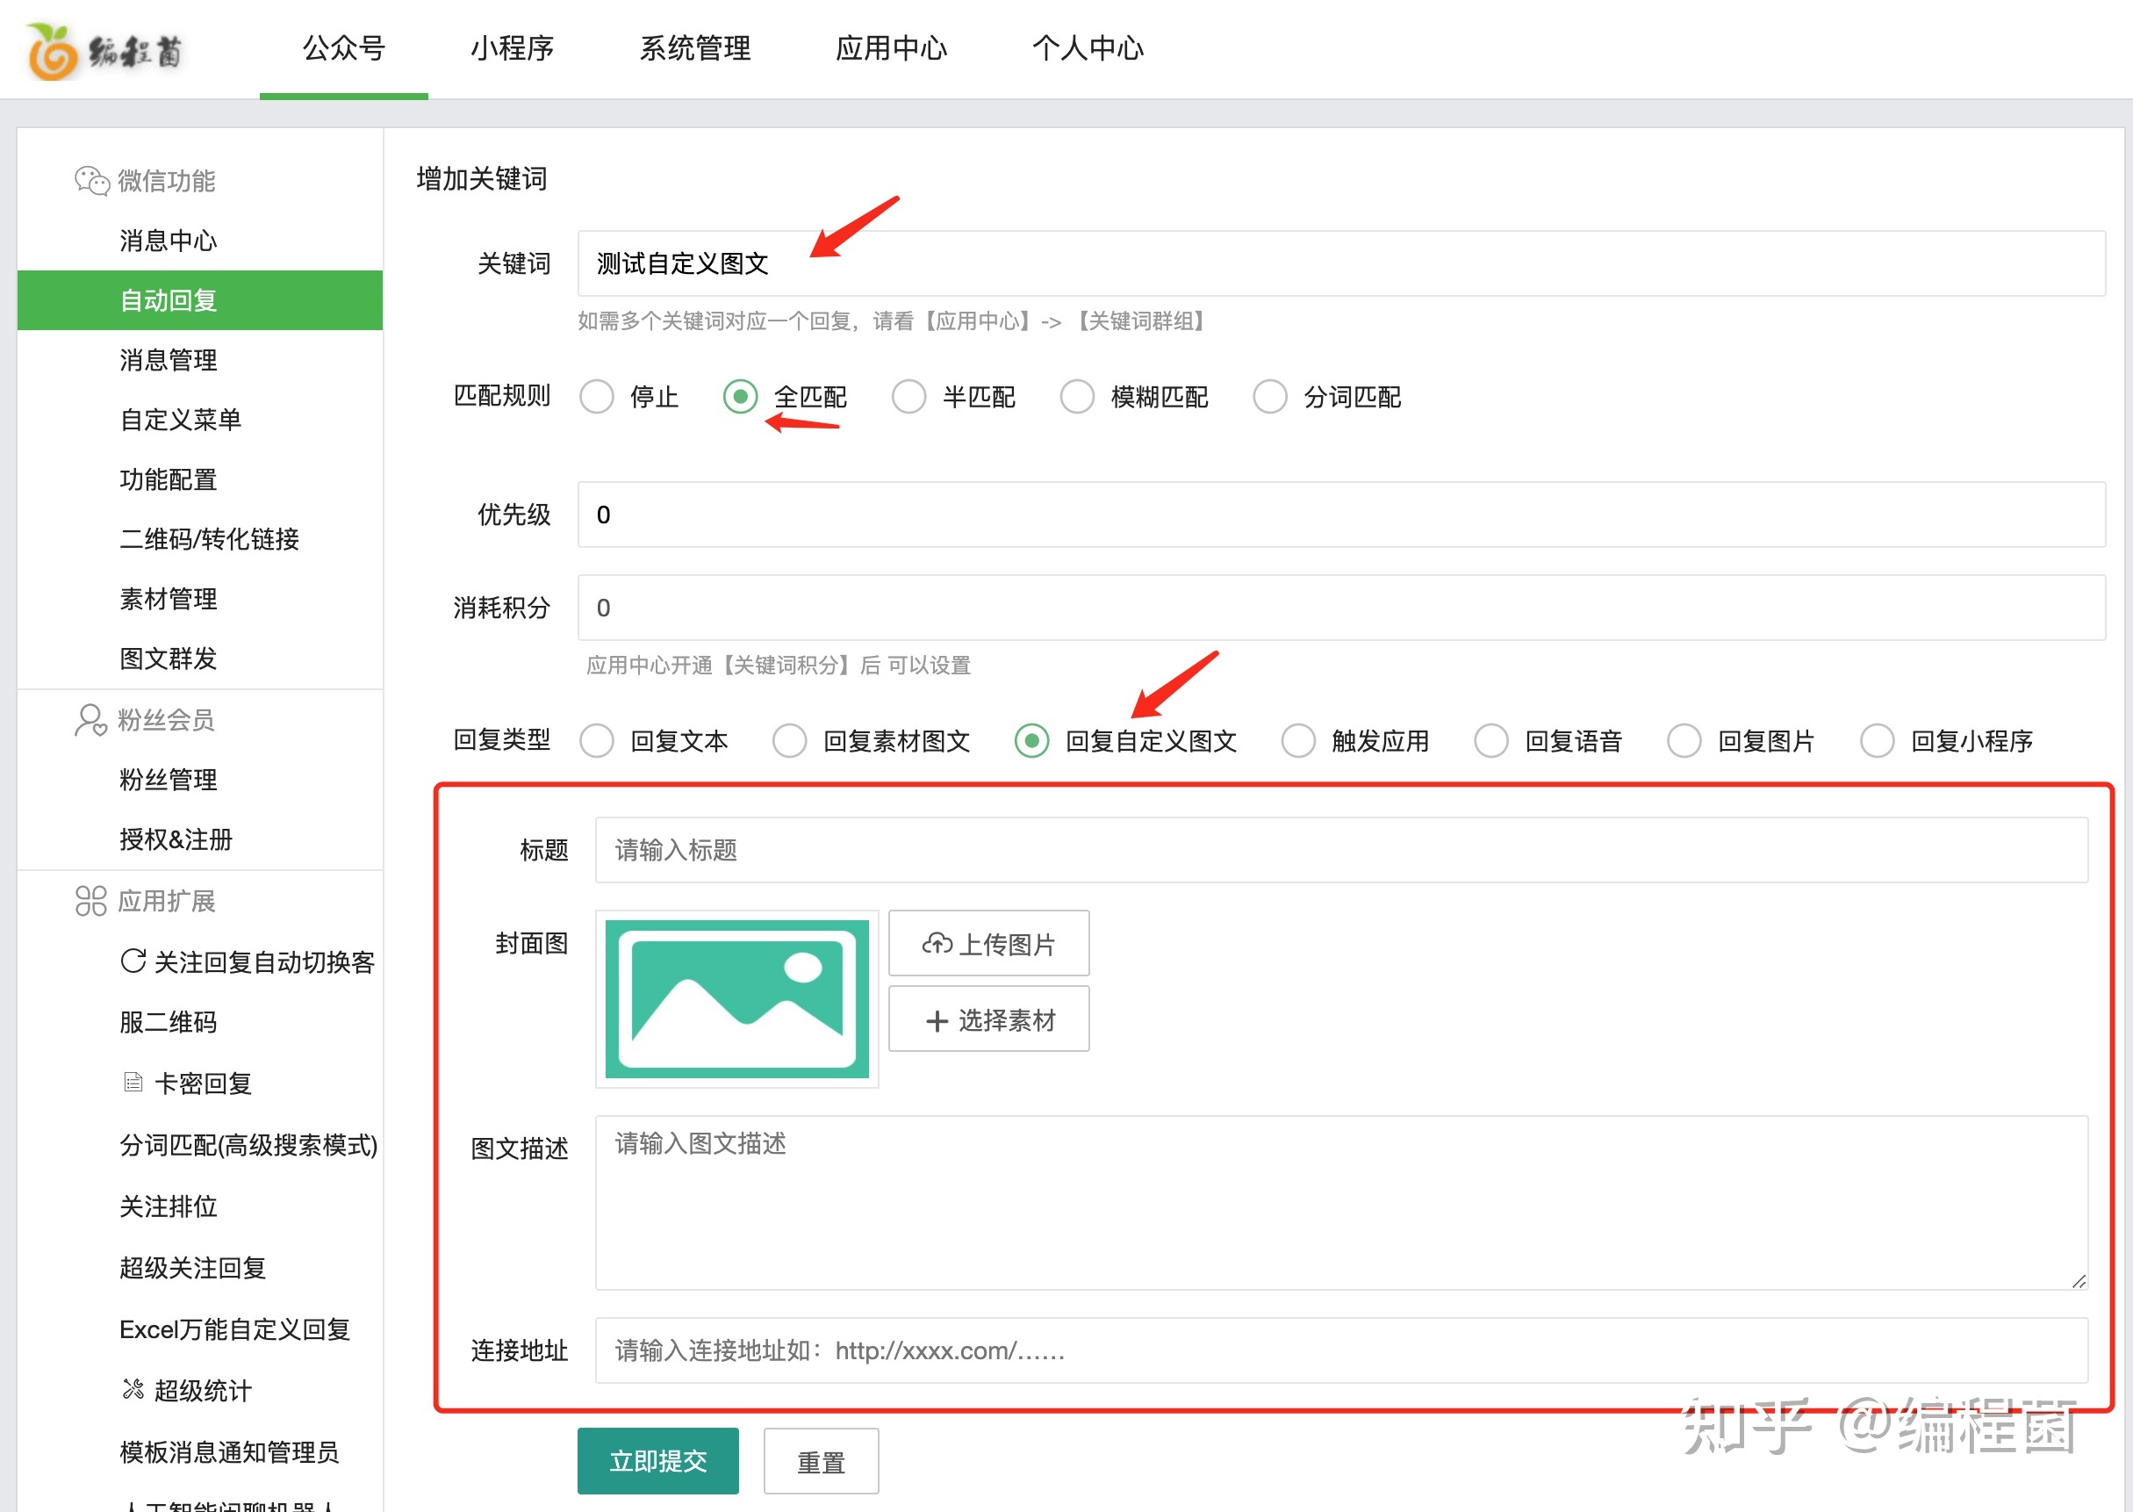
Task: Choose the 分词匹配 radio button
Action: (1269, 397)
